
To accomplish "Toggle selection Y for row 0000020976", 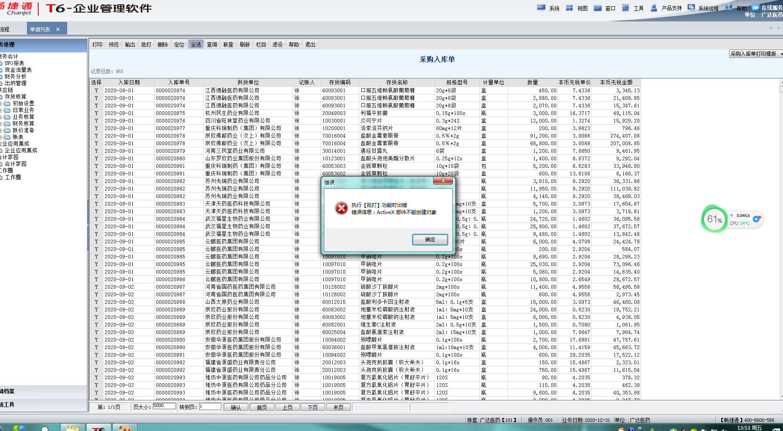I will coord(96,120).
